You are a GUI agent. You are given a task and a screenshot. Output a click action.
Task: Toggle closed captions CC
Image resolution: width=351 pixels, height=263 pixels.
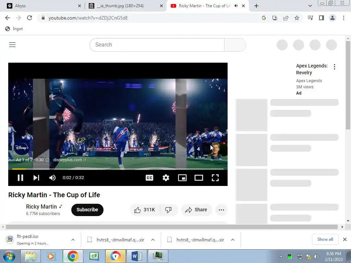[149, 178]
